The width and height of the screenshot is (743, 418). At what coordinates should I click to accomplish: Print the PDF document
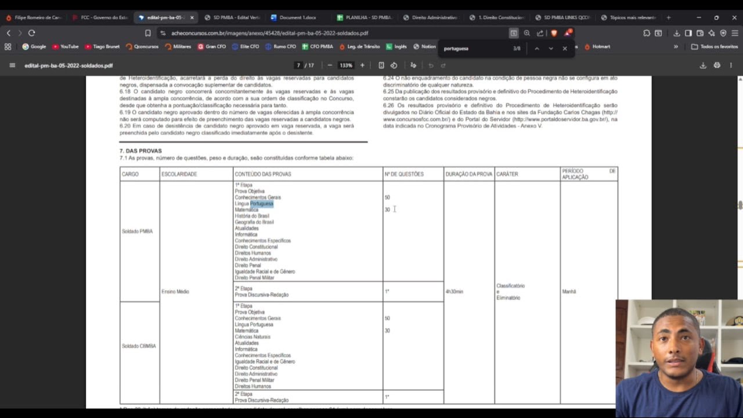click(717, 65)
